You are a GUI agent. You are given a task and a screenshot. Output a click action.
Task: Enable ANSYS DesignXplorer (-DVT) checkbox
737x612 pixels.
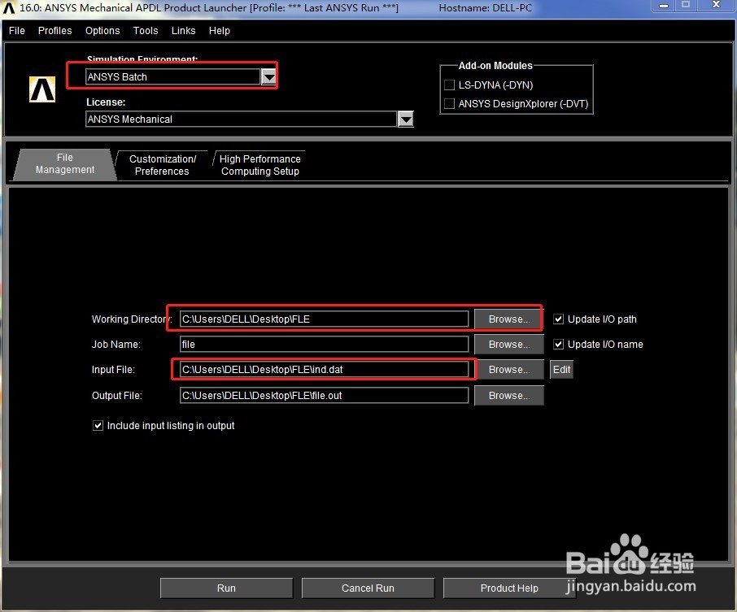[449, 104]
